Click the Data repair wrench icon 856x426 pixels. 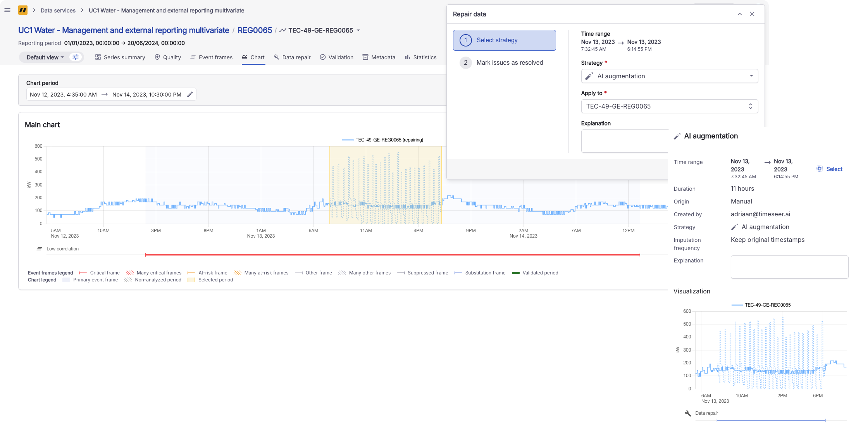[688, 413]
